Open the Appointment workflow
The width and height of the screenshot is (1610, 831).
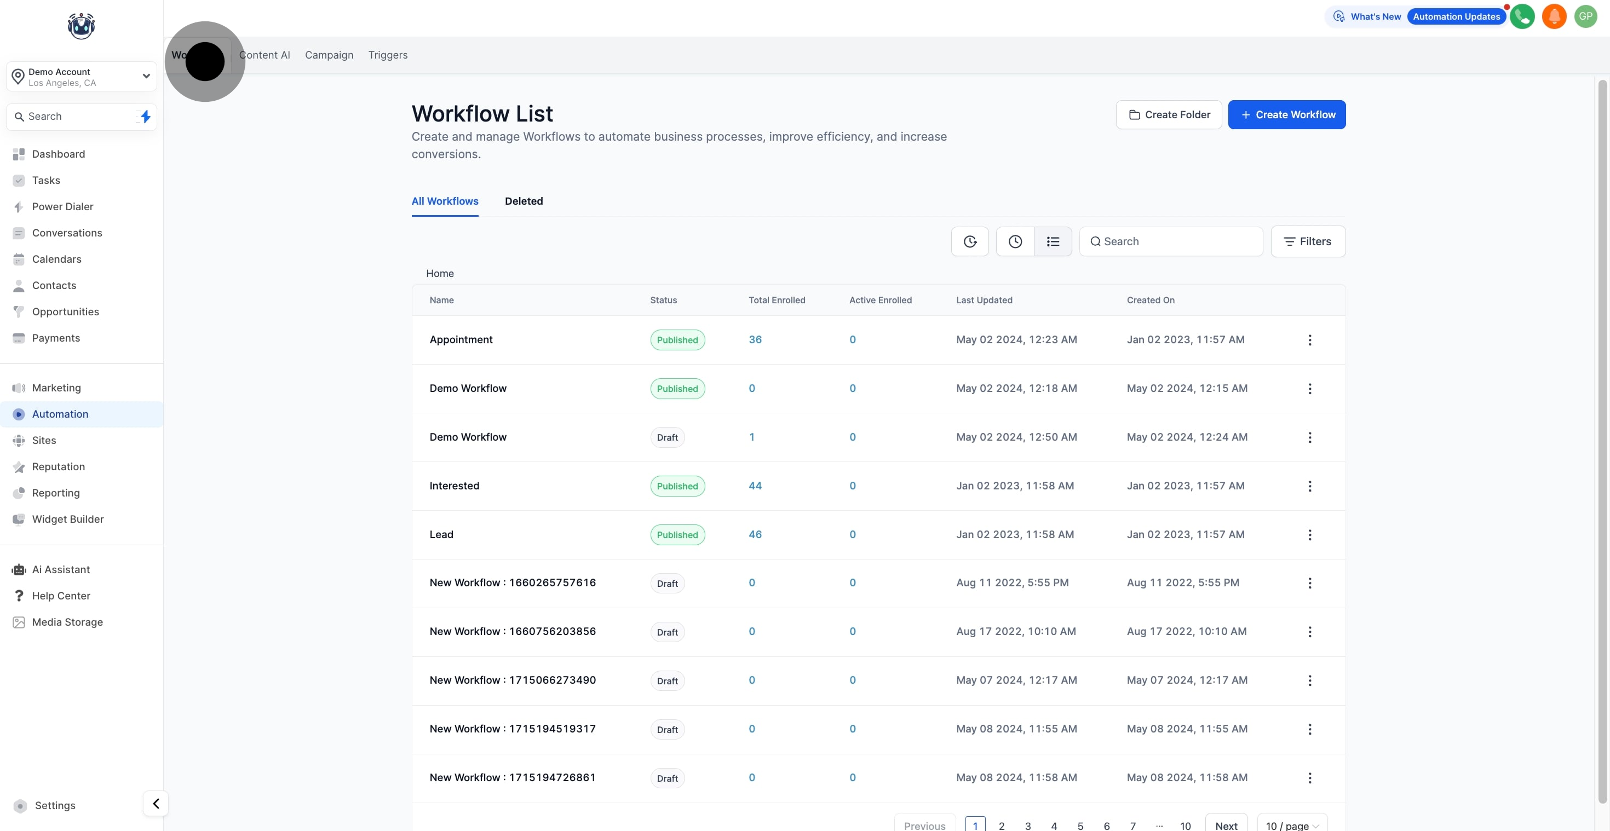461,339
